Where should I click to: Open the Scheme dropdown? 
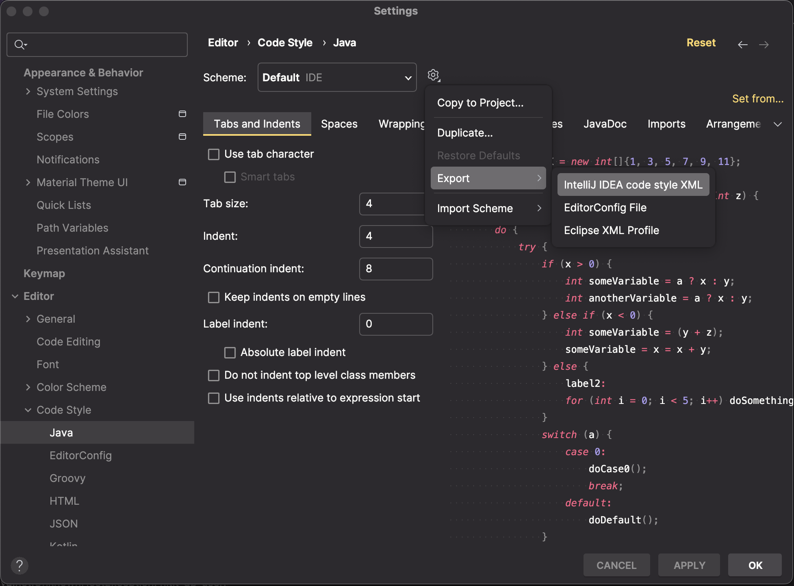(337, 77)
